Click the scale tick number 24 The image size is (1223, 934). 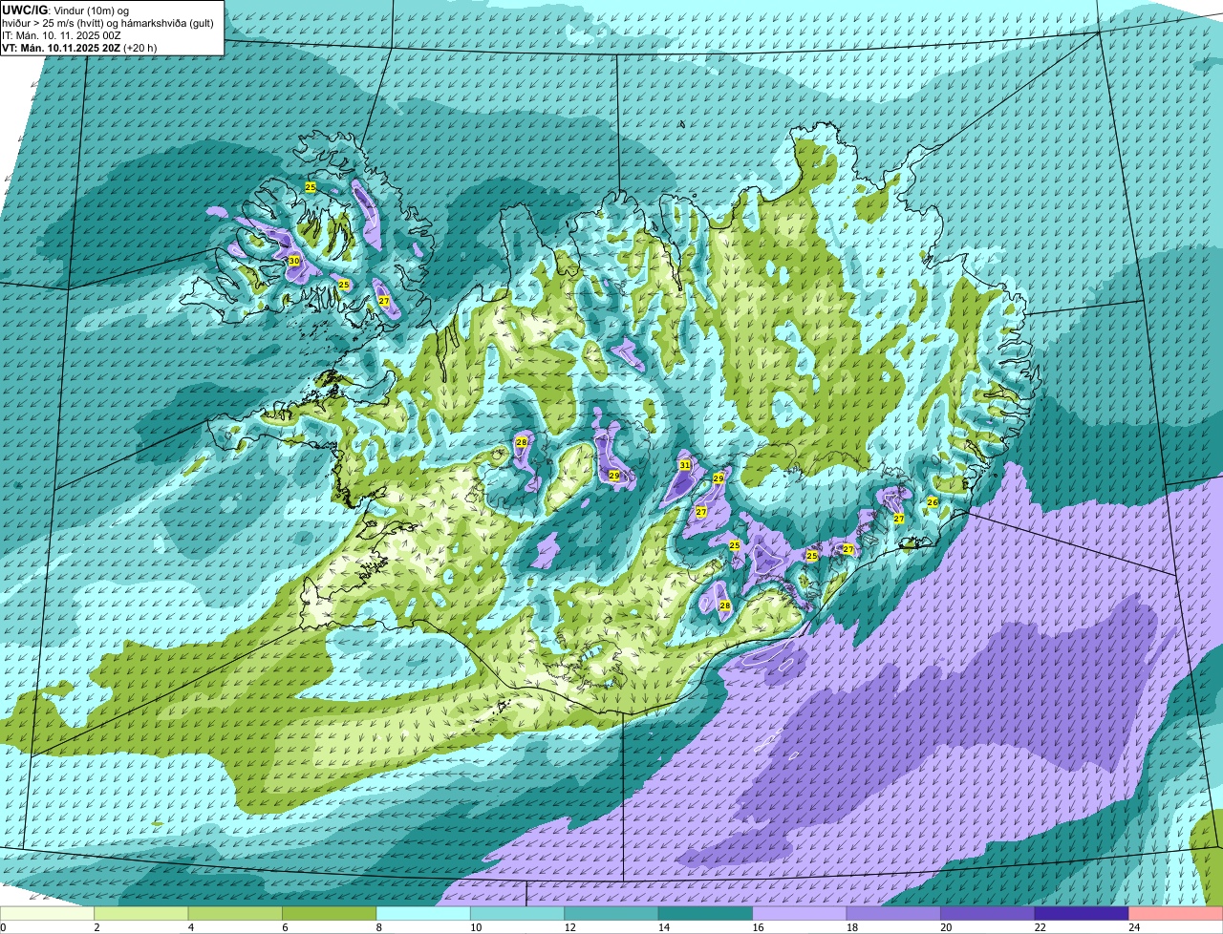pos(1134,927)
